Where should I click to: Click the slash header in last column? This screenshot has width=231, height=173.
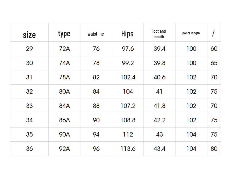click(x=214, y=33)
